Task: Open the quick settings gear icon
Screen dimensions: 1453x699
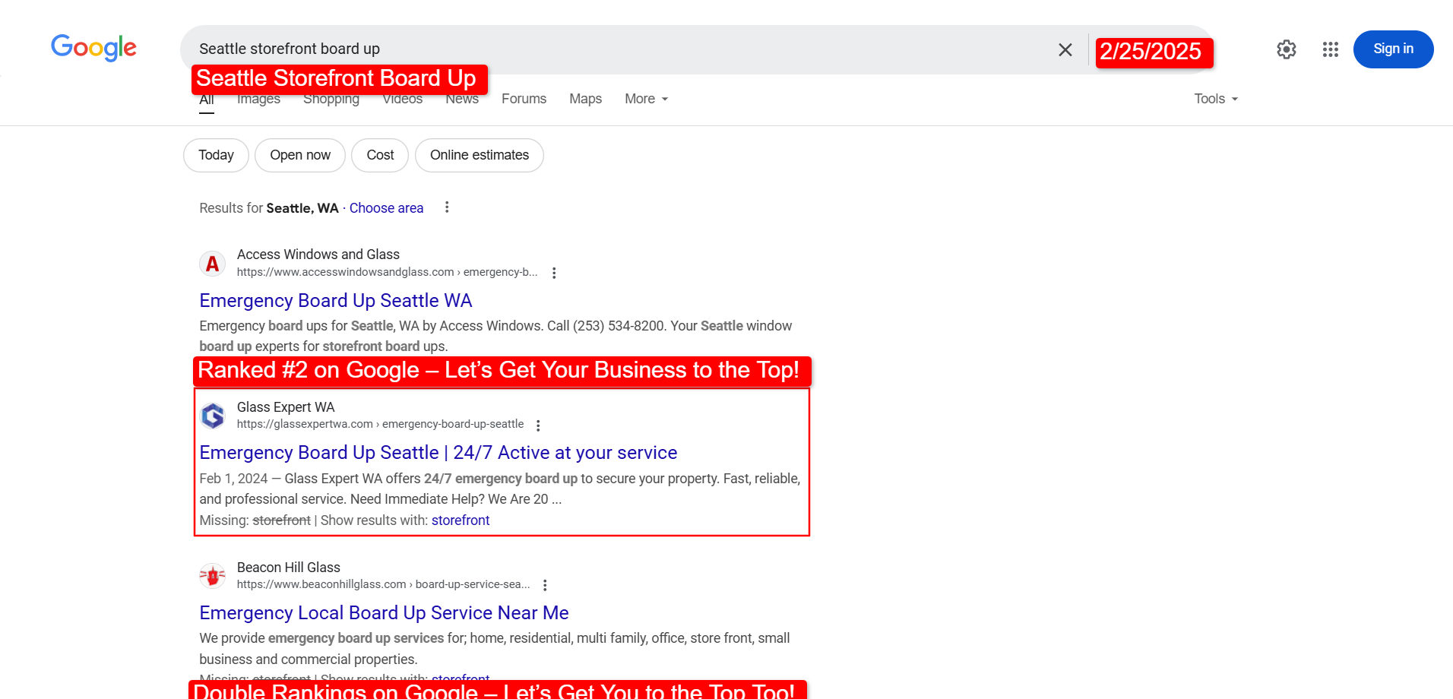Action: point(1286,49)
